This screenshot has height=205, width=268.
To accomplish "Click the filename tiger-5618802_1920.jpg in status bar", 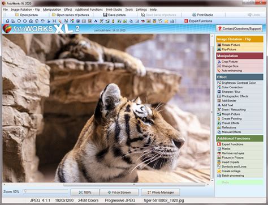I will pyautogui.click(x=164, y=200).
